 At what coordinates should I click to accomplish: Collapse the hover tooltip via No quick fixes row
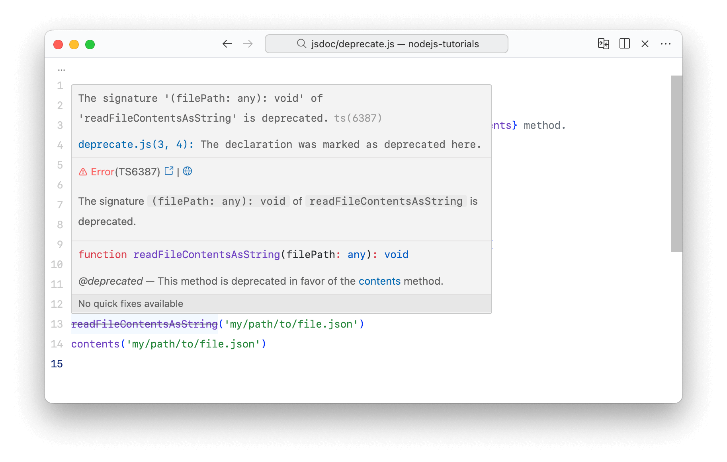click(131, 303)
